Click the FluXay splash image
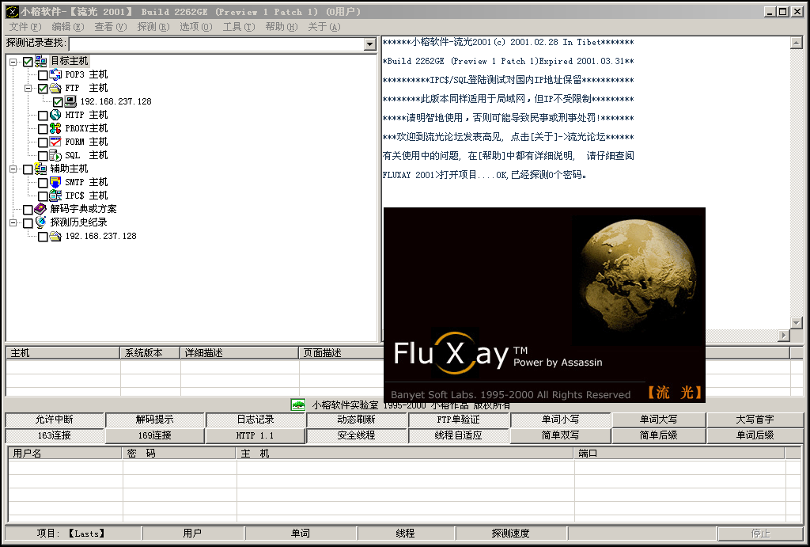Screen dimensions: 810x547 [x=544, y=305]
